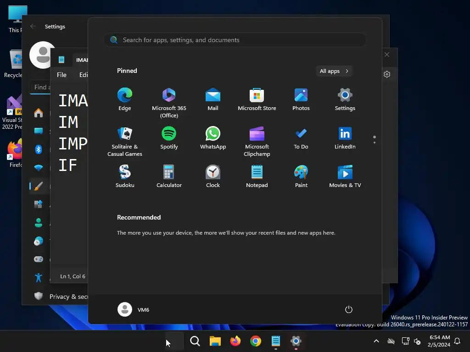Switch to Notepad taskbar window
Viewport: 470px width, 352px height.
[x=275, y=341]
